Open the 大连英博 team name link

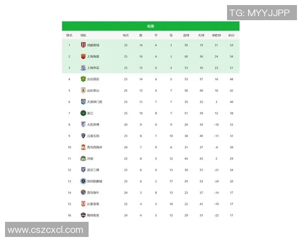(x=93, y=125)
